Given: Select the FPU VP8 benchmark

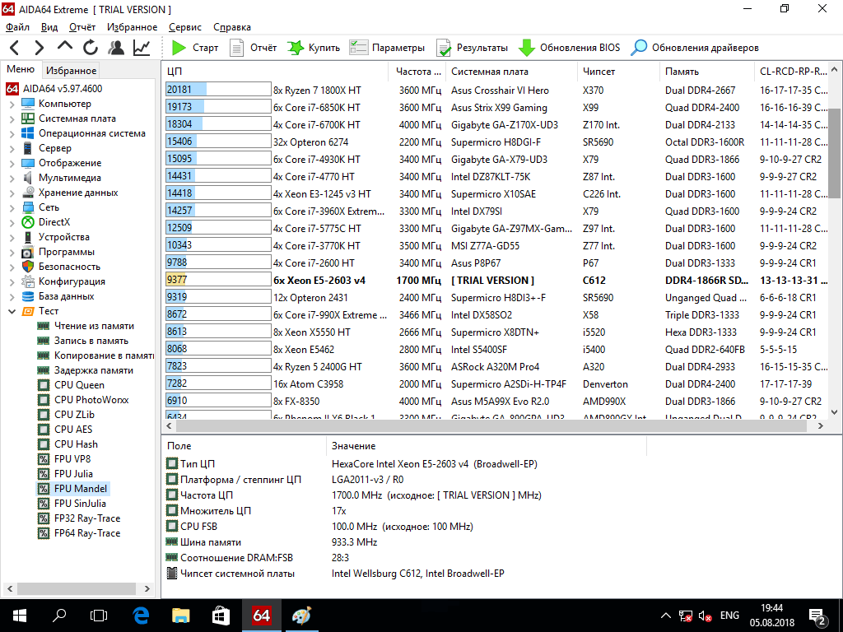Looking at the screenshot, I should pyautogui.click(x=72, y=459).
